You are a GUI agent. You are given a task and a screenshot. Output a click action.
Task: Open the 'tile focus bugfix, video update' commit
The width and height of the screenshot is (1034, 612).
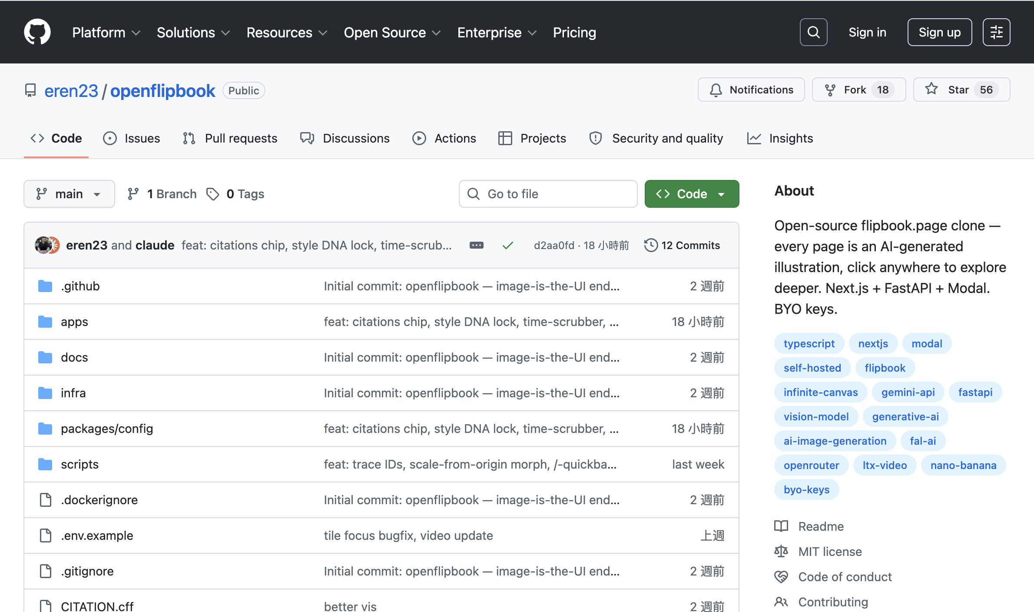408,535
